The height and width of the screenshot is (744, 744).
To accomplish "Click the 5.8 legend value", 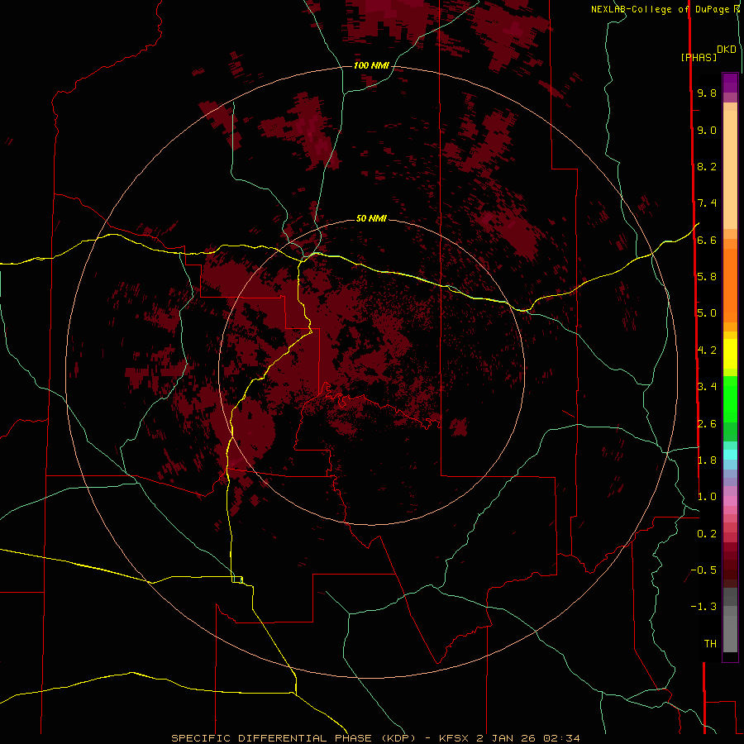I will (x=707, y=277).
